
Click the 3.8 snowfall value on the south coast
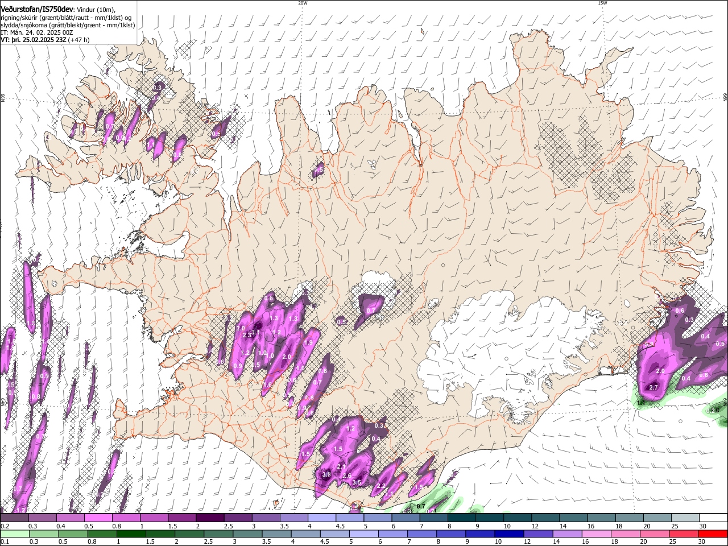(x=326, y=474)
